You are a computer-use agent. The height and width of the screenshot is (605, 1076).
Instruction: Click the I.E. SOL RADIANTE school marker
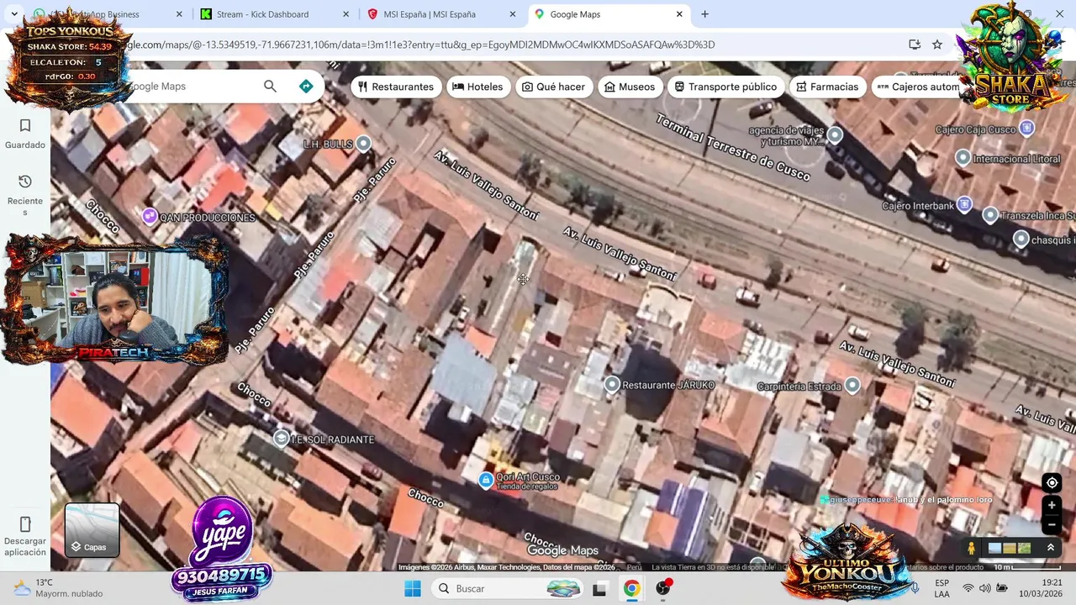click(x=282, y=439)
